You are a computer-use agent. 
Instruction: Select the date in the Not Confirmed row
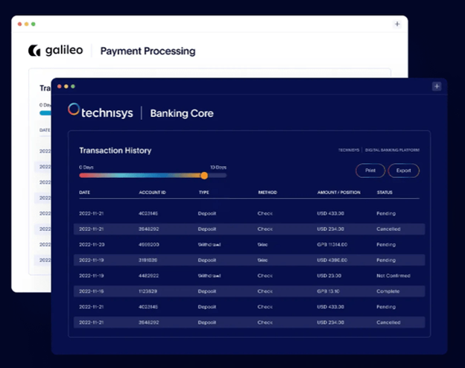pos(92,276)
